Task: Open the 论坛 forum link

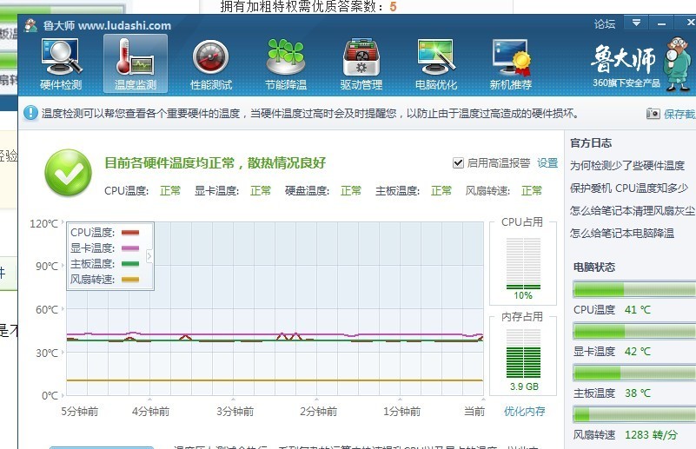Action: point(605,24)
